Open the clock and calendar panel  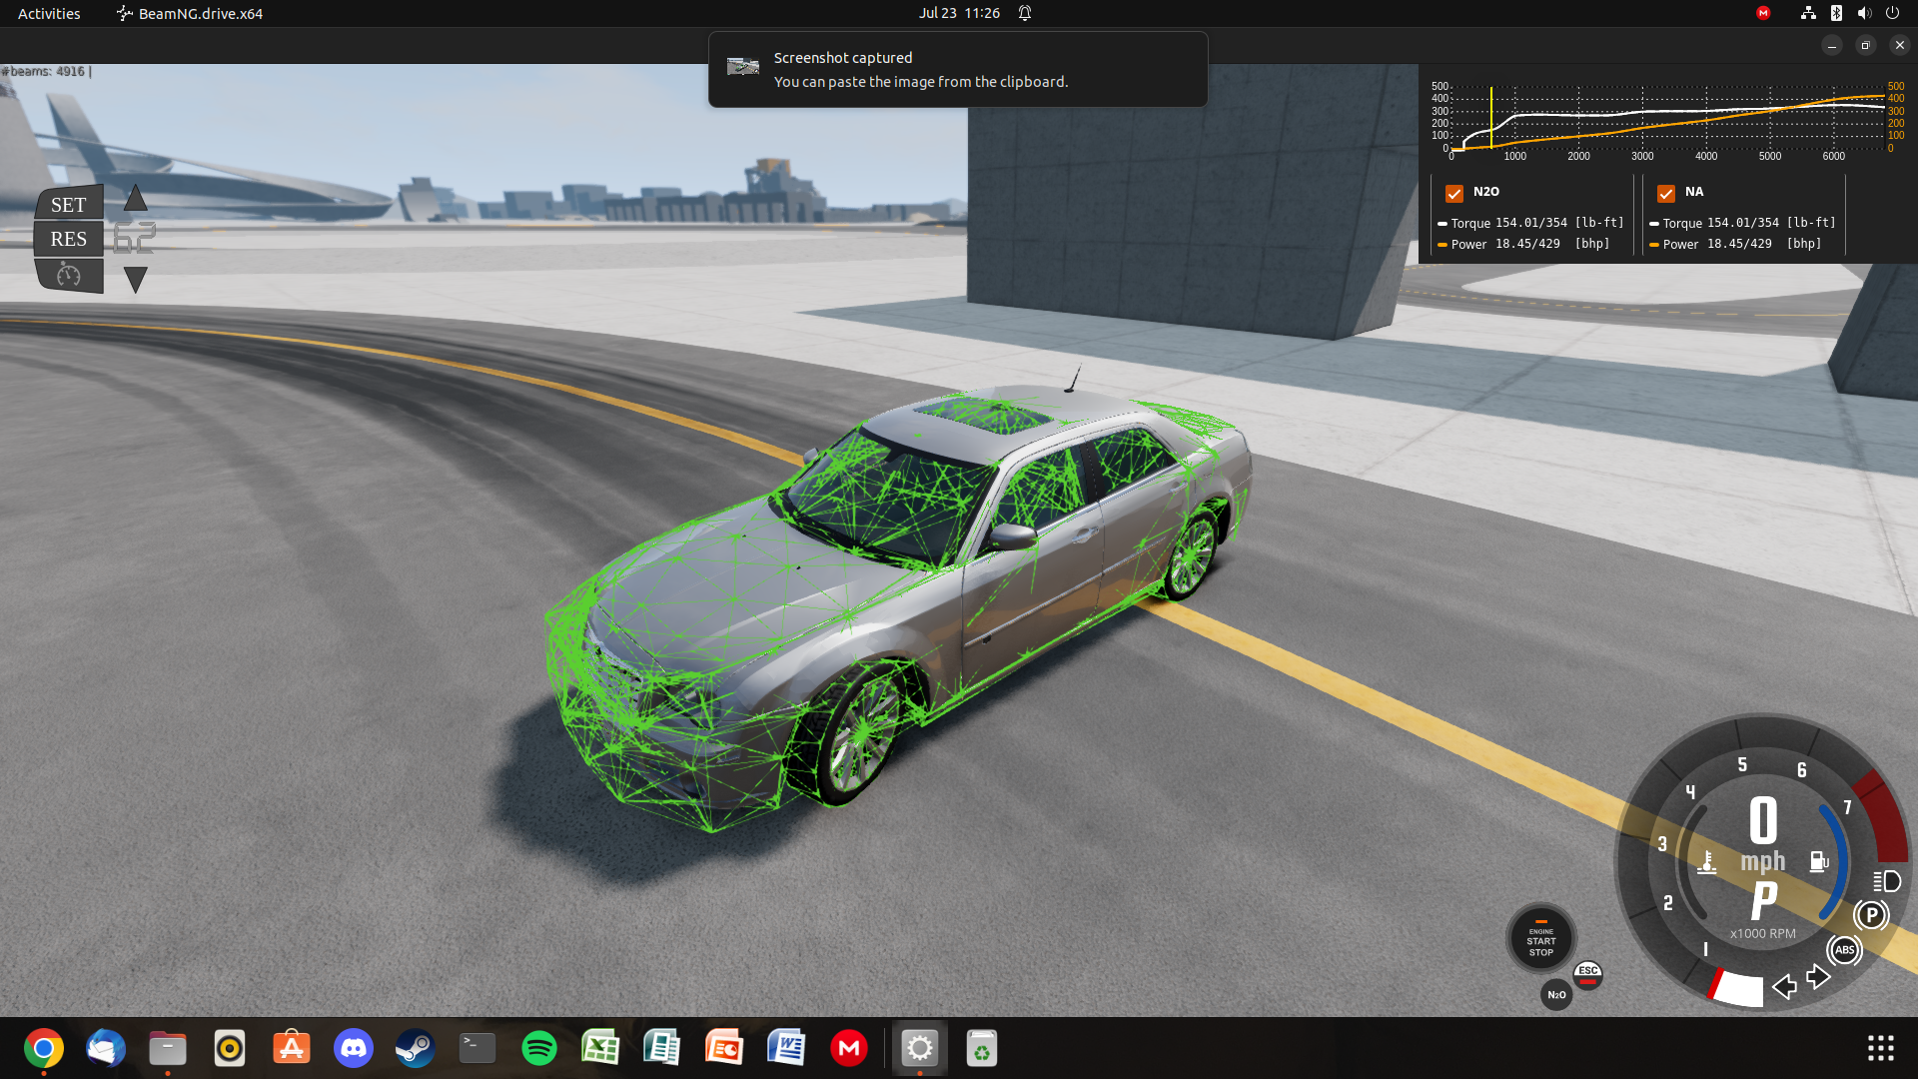click(959, 13)
